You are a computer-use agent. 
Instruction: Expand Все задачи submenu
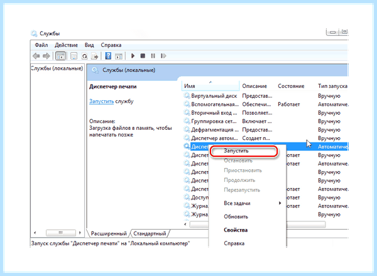tap(248, 203)
